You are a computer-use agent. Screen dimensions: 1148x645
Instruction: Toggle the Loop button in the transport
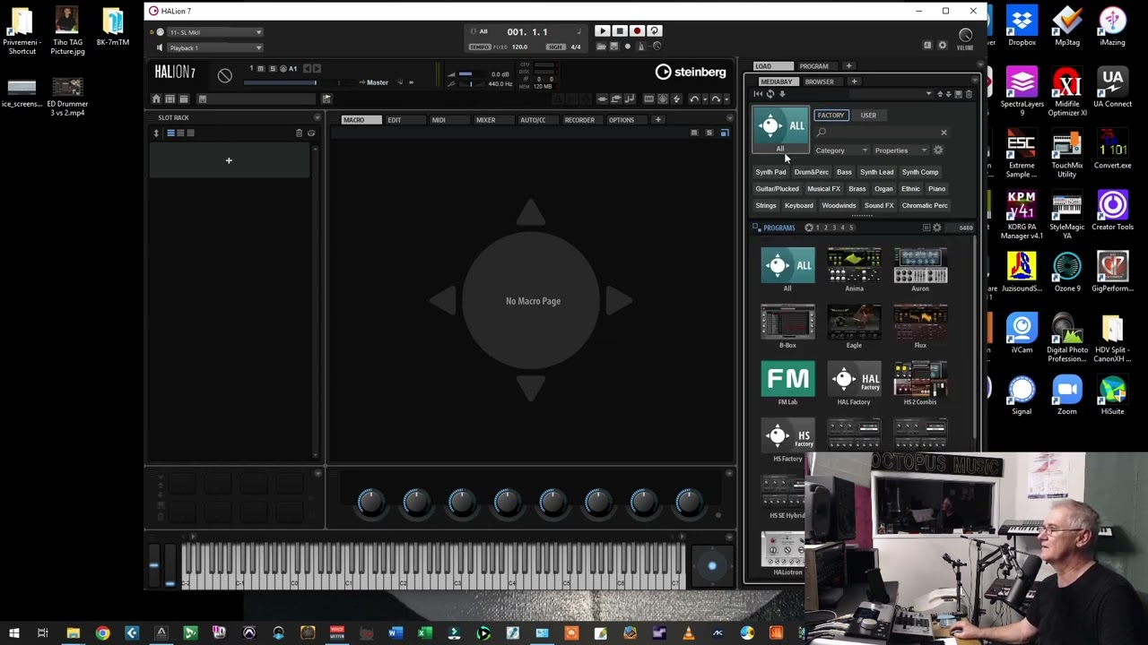click(654, 31)
